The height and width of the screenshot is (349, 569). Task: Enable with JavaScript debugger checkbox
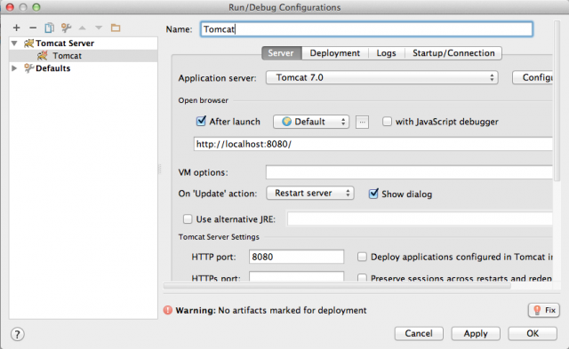coord(387,122)
